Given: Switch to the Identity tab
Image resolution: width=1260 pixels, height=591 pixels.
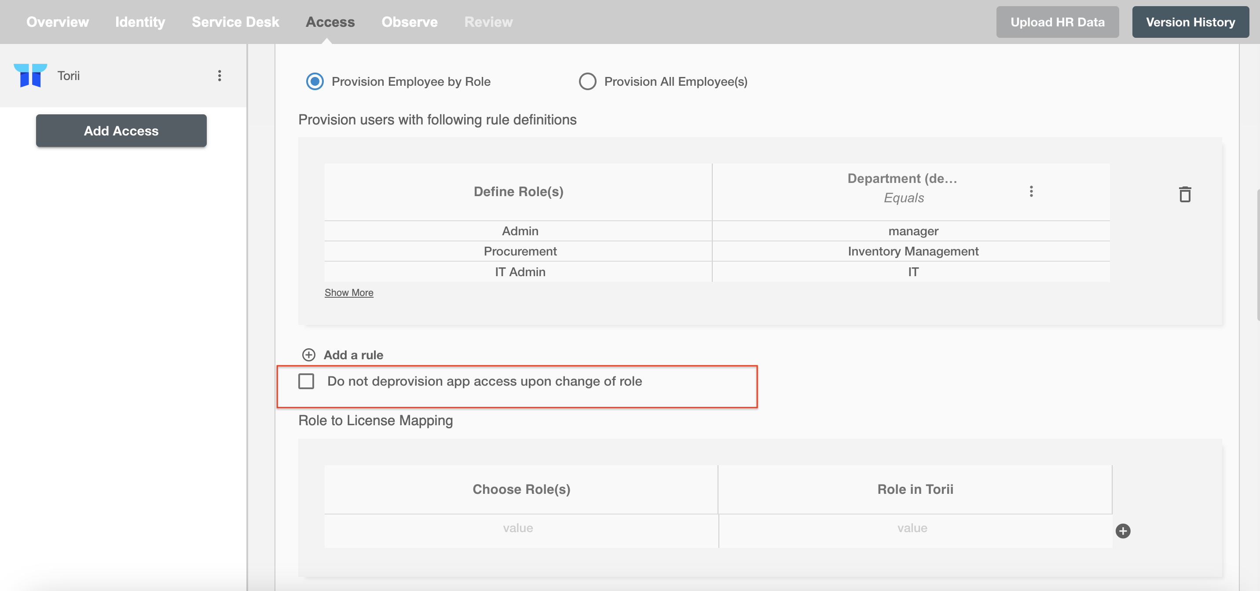Looking at the screenshot, I should tap(140, 22).
